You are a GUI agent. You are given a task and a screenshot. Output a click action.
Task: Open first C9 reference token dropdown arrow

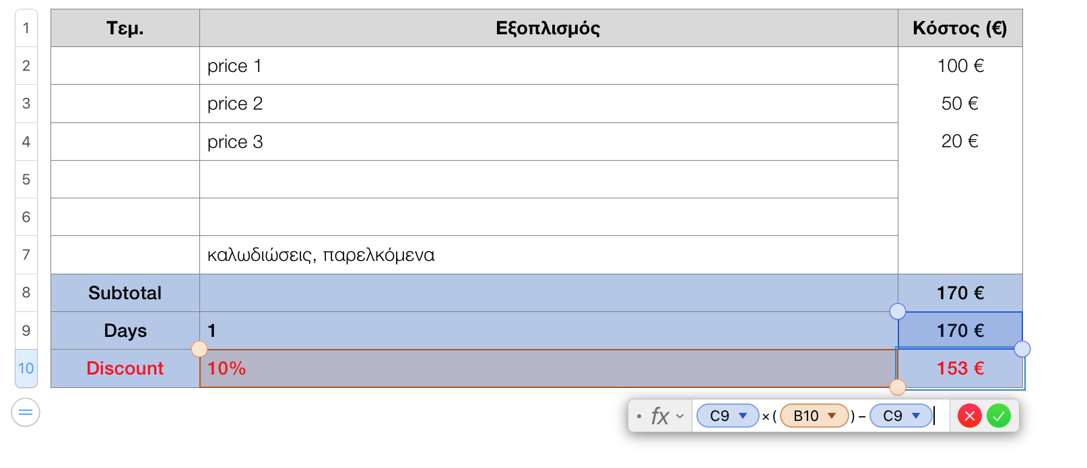[x=742, y=416]
